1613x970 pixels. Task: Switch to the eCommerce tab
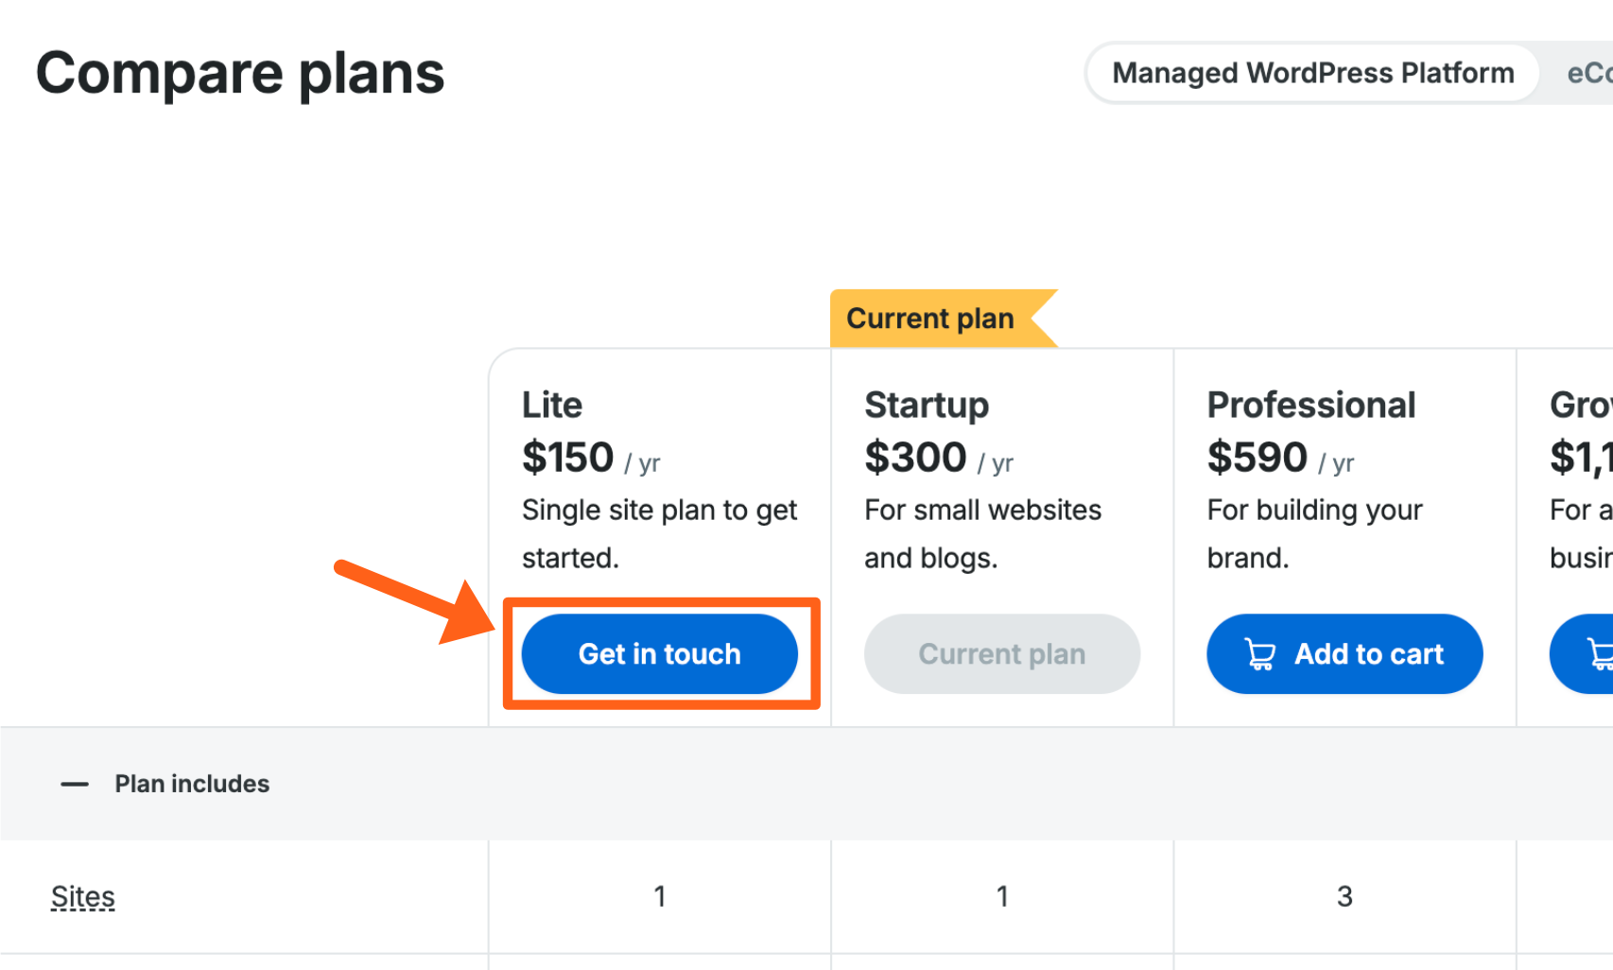click(x=1587, y=73)
